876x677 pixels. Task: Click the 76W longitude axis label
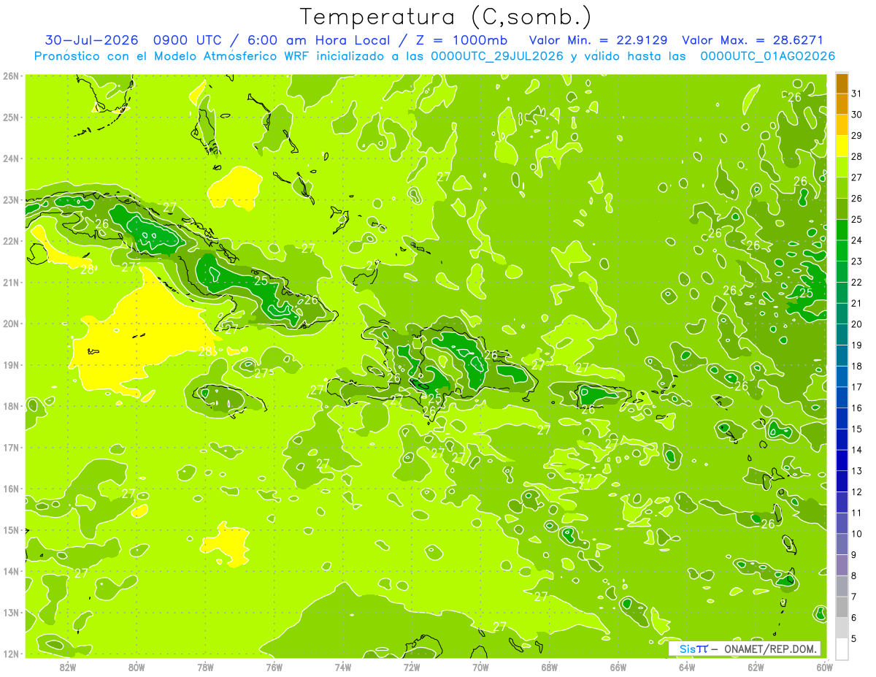(x=274, y=668)
